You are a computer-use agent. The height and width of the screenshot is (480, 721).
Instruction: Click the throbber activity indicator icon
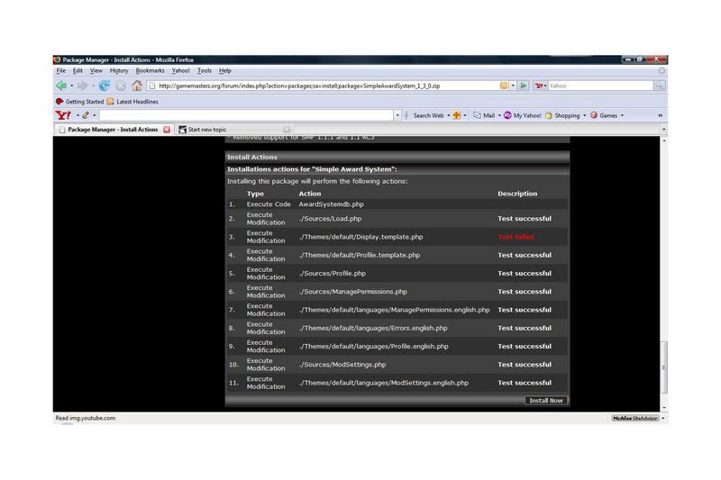tap(662, 71)
